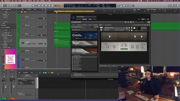Go to beginning of project
This screenshot has height=101, width=180.
tap(33, 6)
